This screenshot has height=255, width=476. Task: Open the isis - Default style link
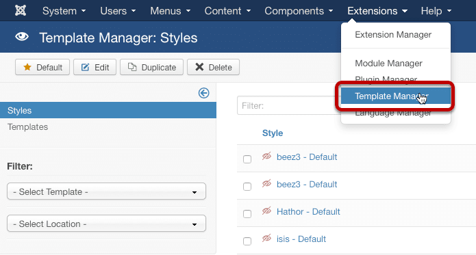point(301,239)
